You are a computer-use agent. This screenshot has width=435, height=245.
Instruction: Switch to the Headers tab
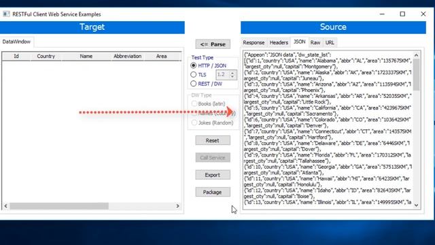pos(279,42)
